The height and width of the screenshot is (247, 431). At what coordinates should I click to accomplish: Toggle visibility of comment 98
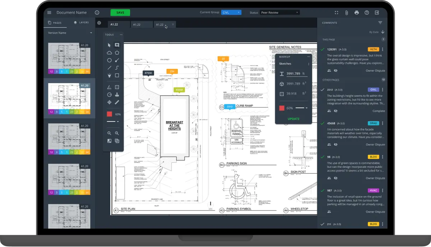click(335, 178)
